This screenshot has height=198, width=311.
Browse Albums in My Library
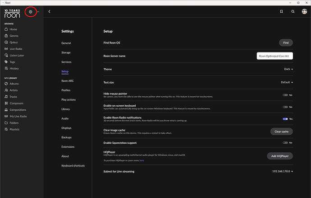(x=12, y=84)
